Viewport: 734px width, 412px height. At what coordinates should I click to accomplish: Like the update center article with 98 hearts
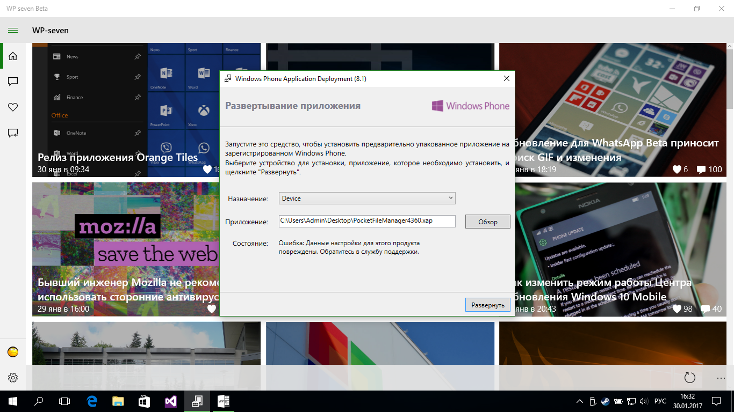pos(677,309)
